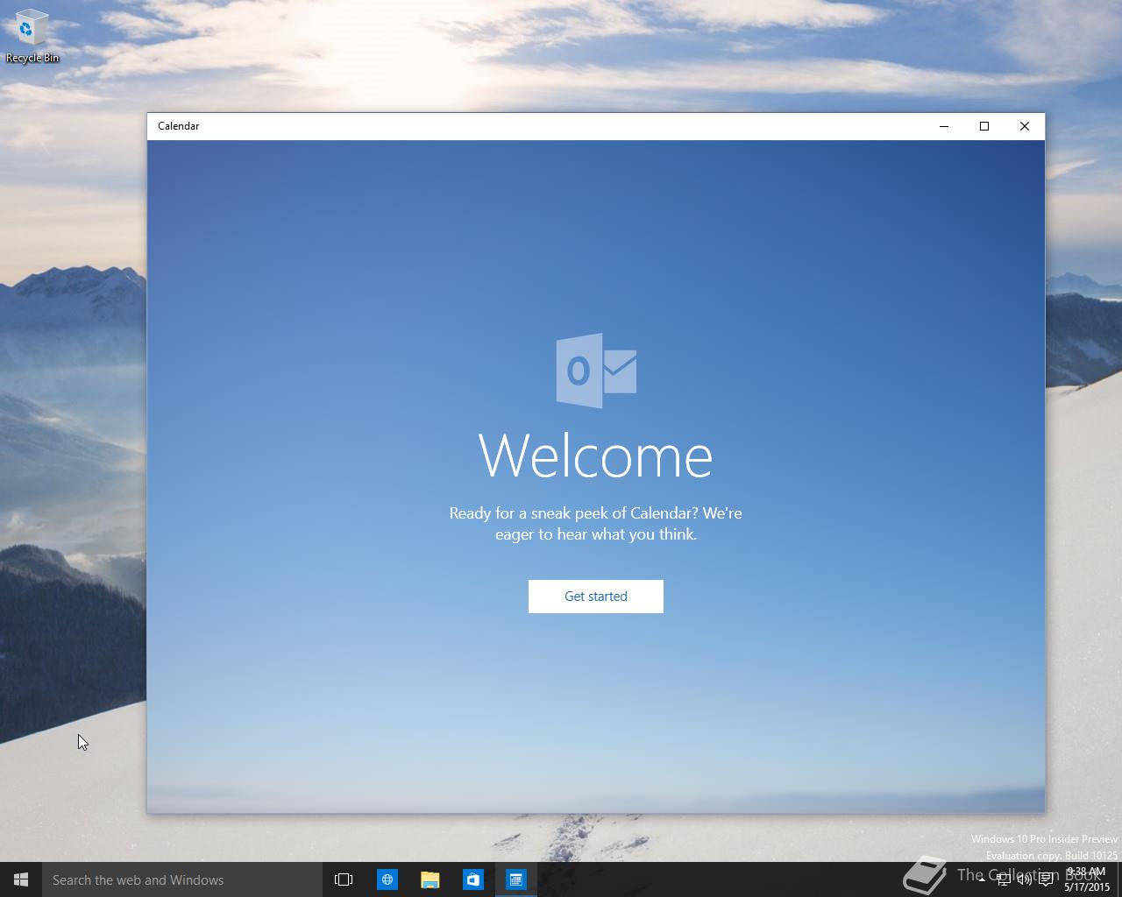Open the clock showing 9:38 AM

click(1087, 879)
